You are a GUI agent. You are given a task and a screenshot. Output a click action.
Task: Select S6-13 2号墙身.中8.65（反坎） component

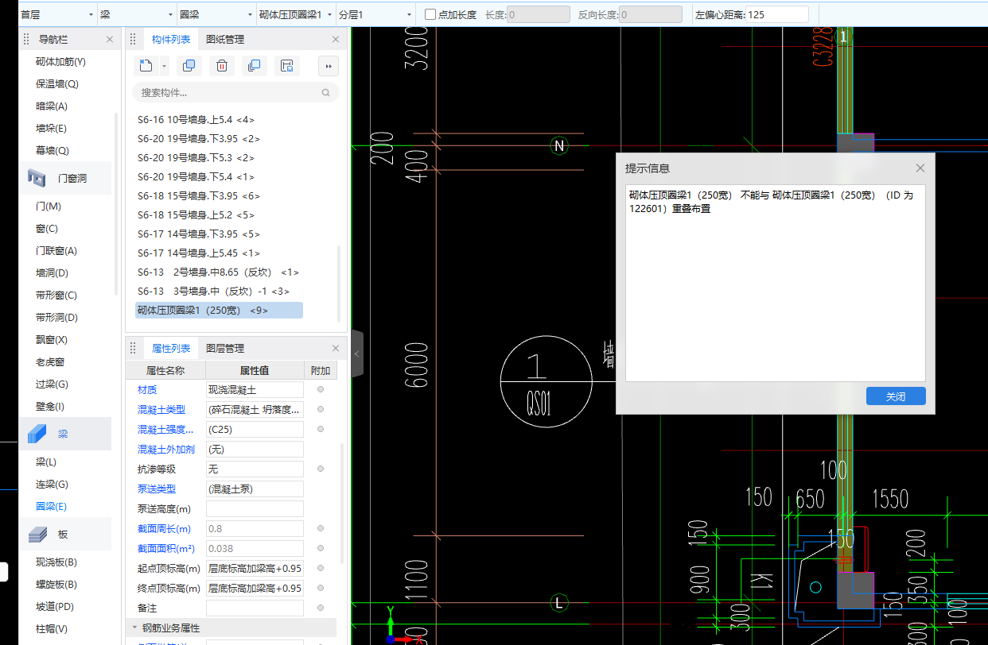(219, 272)
